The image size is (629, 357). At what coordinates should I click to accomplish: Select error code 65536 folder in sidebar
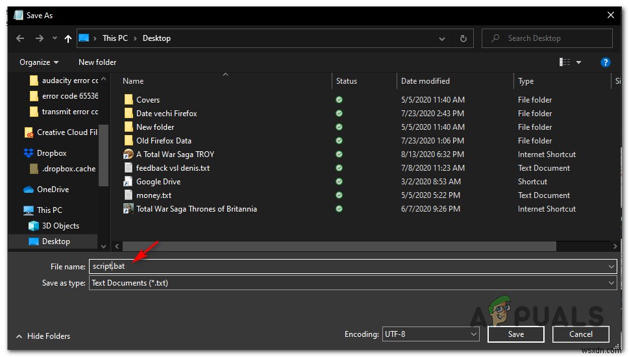point(64,96)
